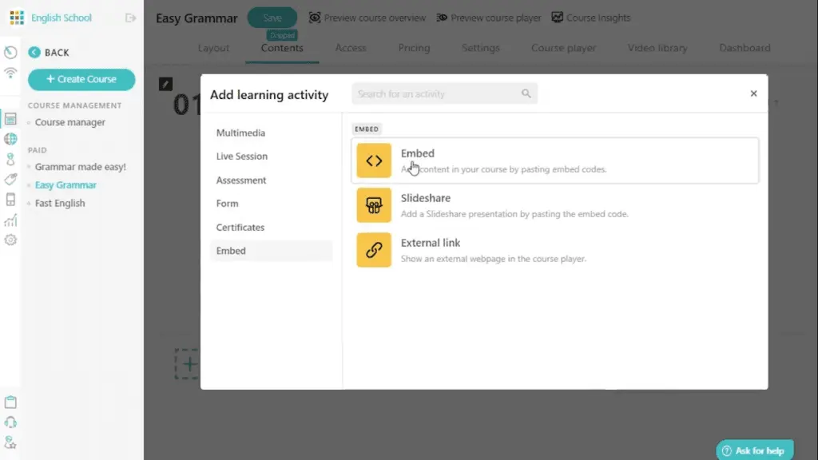Click the Search for an activity field
Image resolution: width=818 pixels, height=460 pixels.
(x=444, y=94)
